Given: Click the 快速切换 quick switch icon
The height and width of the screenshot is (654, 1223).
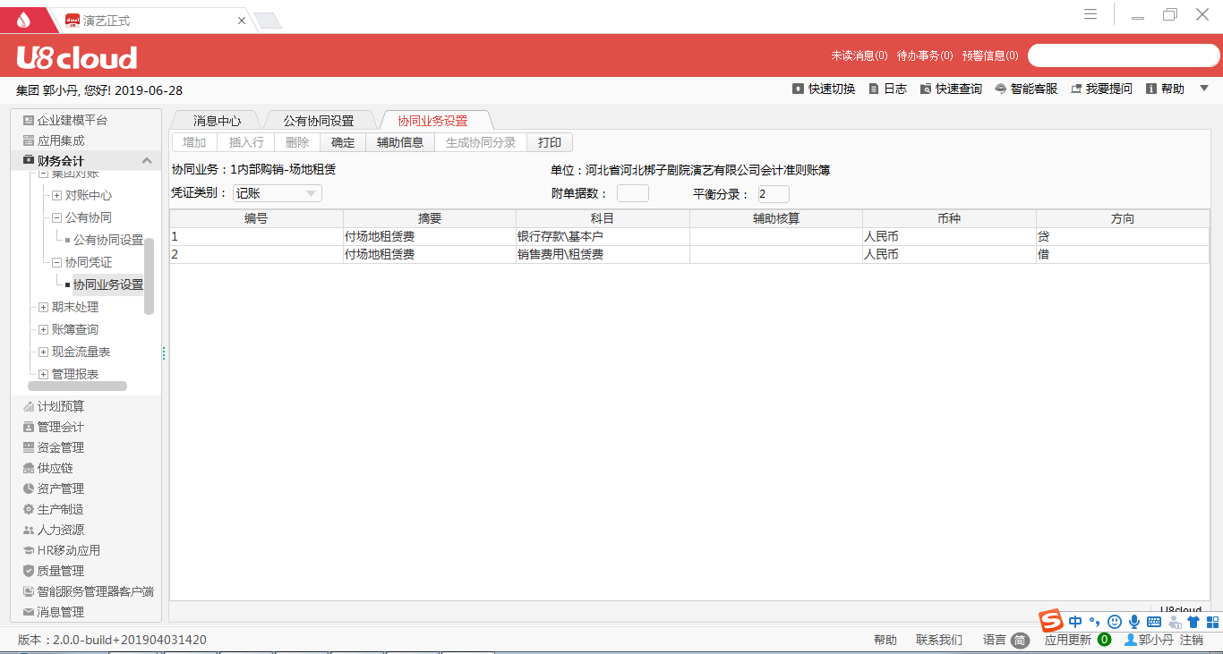Looking at the screenshot, I should (798, 89).
